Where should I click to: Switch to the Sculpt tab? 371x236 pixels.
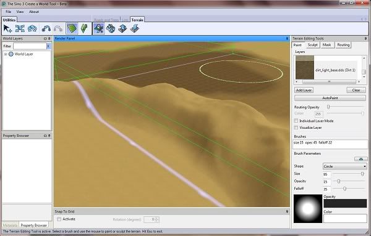click(312, 45)
